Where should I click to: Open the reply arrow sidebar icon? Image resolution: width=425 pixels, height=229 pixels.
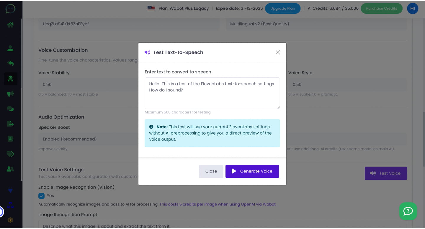pos(10,63)
